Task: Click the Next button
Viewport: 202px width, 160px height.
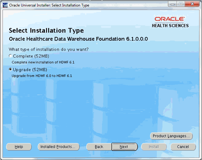Action: (x=125, y=147)
